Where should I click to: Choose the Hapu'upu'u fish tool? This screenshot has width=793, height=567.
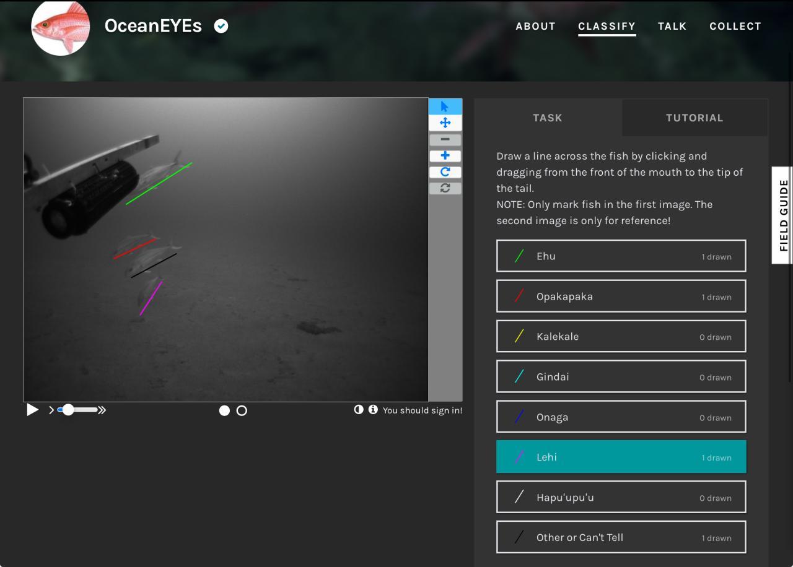621,497
